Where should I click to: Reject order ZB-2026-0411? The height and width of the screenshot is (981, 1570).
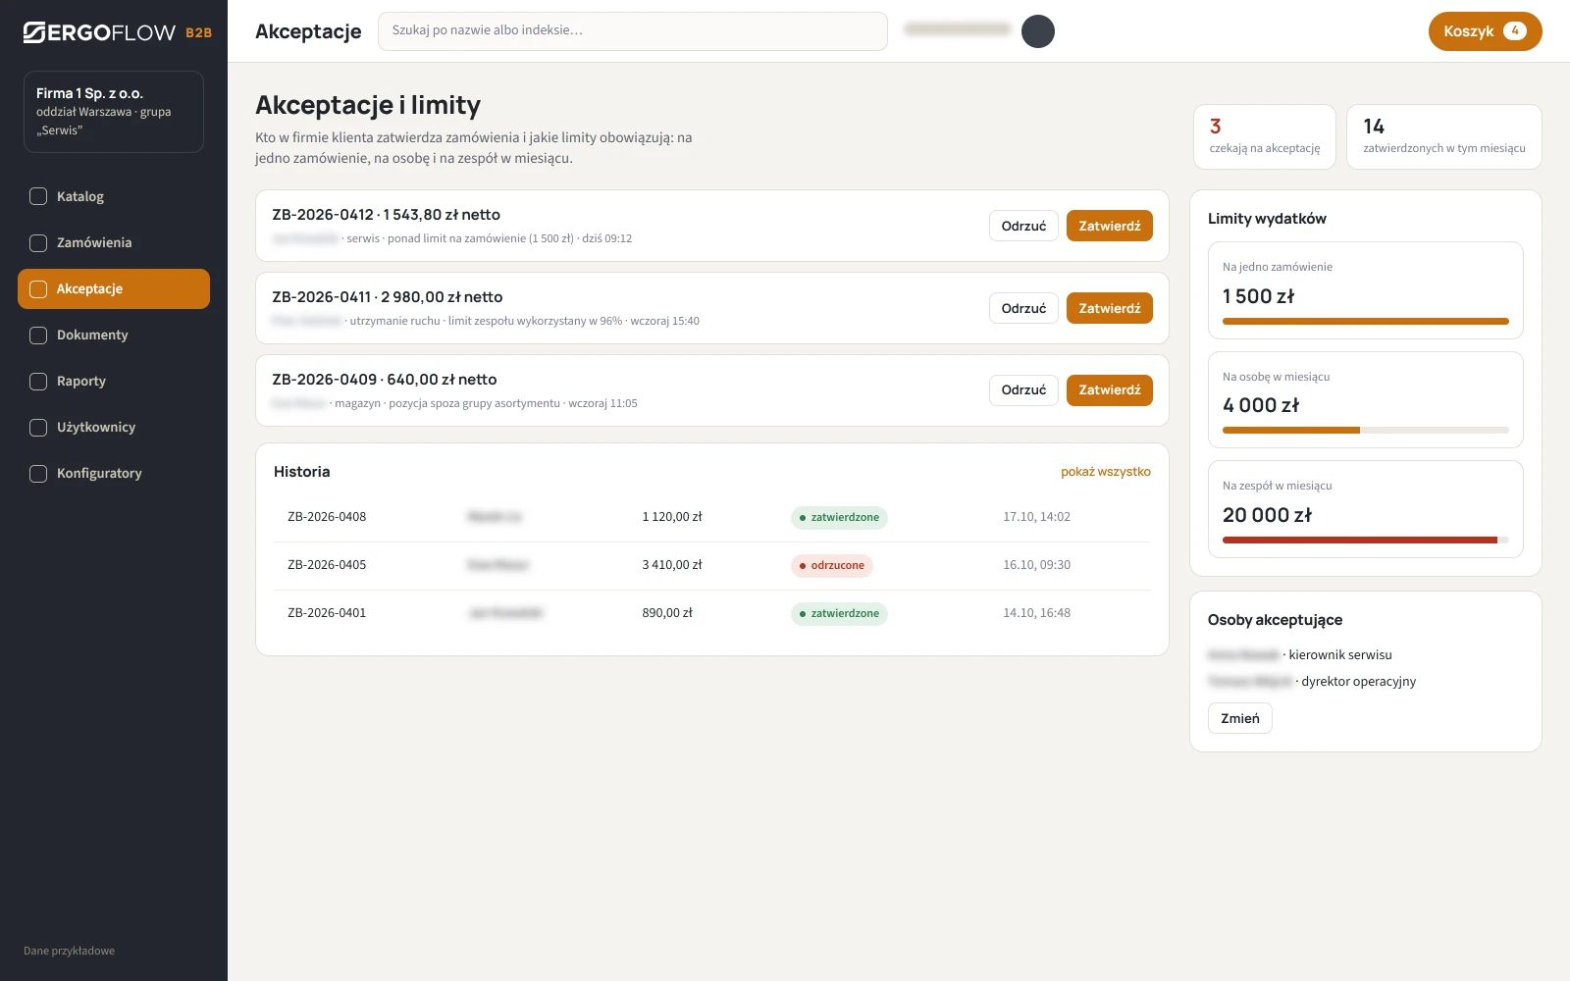point(1023,308)
